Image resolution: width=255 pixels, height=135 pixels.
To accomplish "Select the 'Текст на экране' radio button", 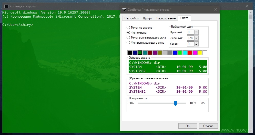I will 128,28.
